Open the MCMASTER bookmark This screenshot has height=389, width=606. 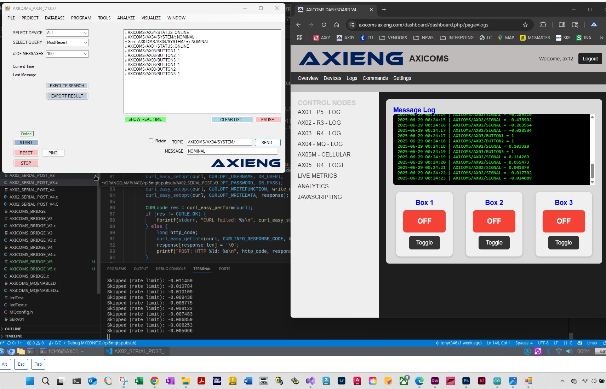pyautogui.click(x=534, y=37)
